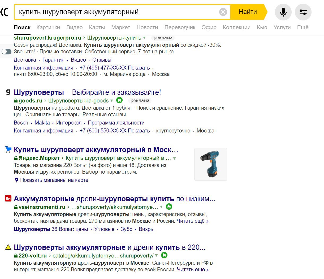Open krugerpro Отзывы sitelink
Image resolution: width=324 pixels, height=279 pixels.
pos(102,60)
